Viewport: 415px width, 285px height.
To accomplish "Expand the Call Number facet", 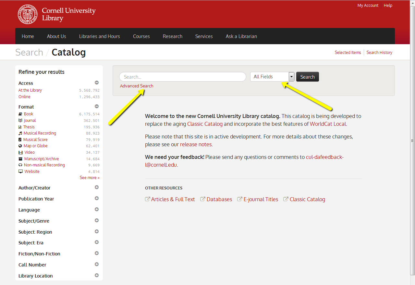I will coord(97,264).
